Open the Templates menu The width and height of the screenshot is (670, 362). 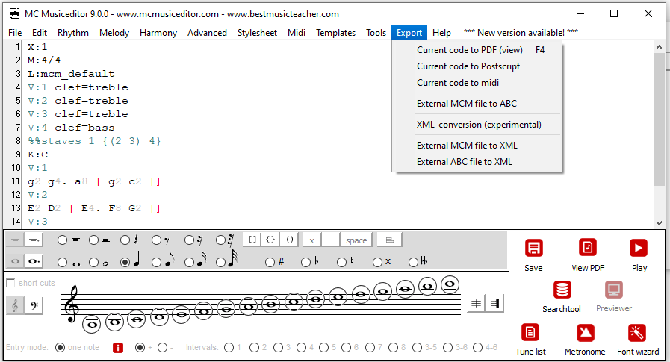[x=336, y=33]
